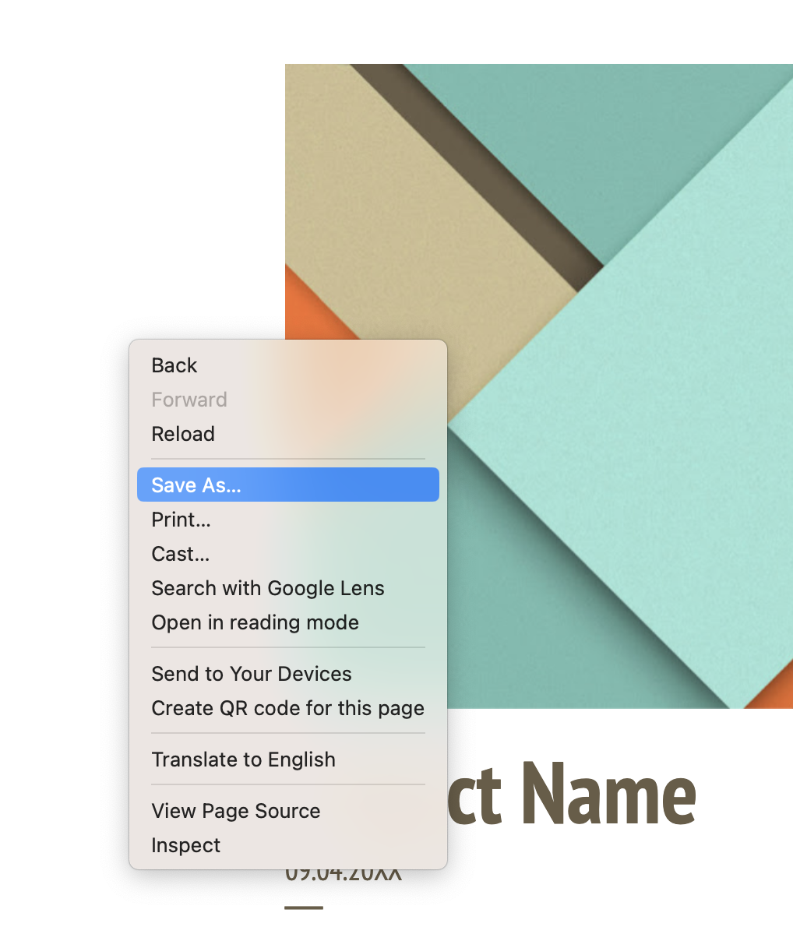Viewport: 793px width, 941px height.
Task: Click Back in the context menu
Action: (174, 365)
